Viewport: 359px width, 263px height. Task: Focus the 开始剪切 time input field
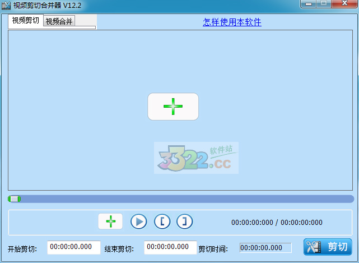(x=74, y=247)
